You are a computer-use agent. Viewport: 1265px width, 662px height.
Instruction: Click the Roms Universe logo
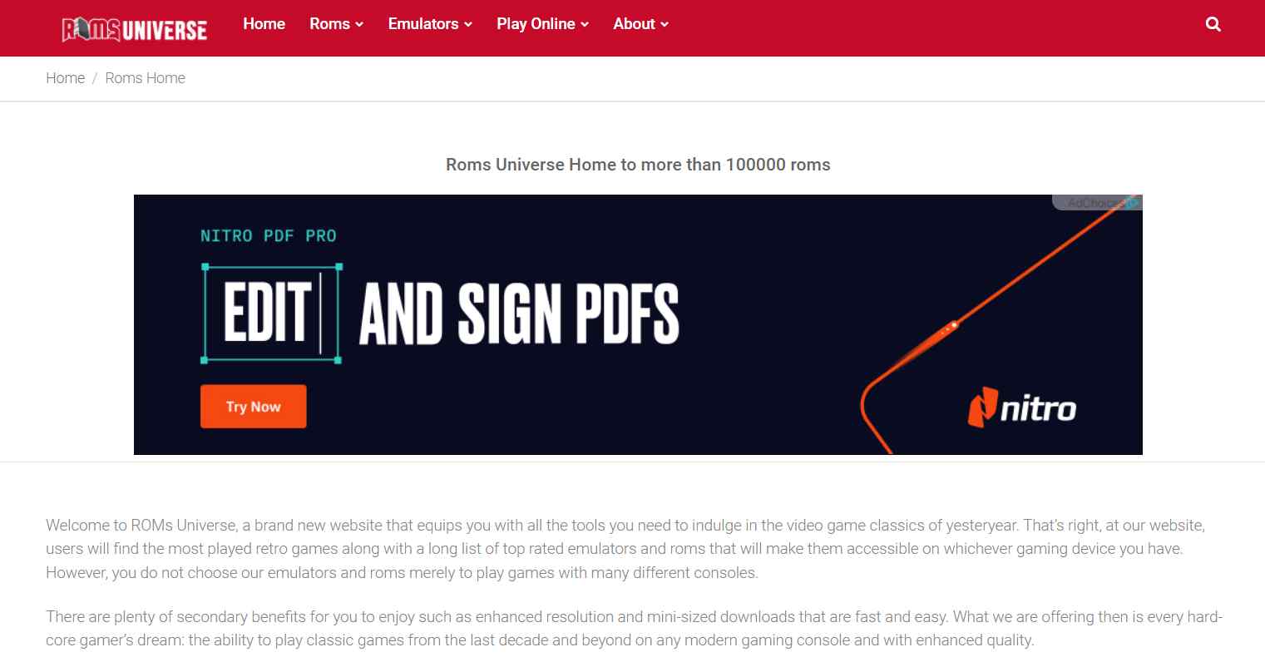pyautogui.click(x=135, y=29)
